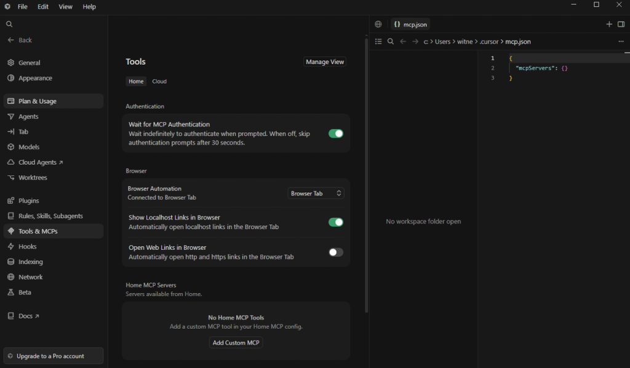The width and height of the screenshot is (630, 368).
Task: Open Rules, Skills, Subagents book icon
Action: point(11,216)
